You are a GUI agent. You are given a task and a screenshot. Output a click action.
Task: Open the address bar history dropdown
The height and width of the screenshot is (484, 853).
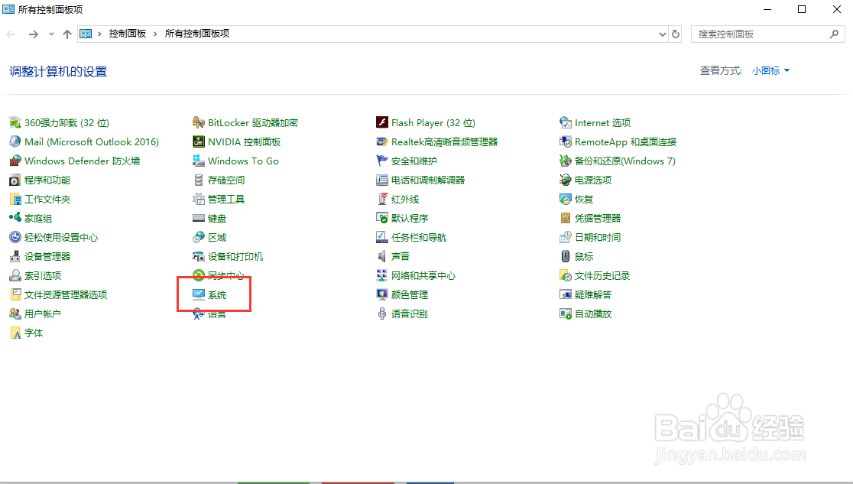point(663,34)
